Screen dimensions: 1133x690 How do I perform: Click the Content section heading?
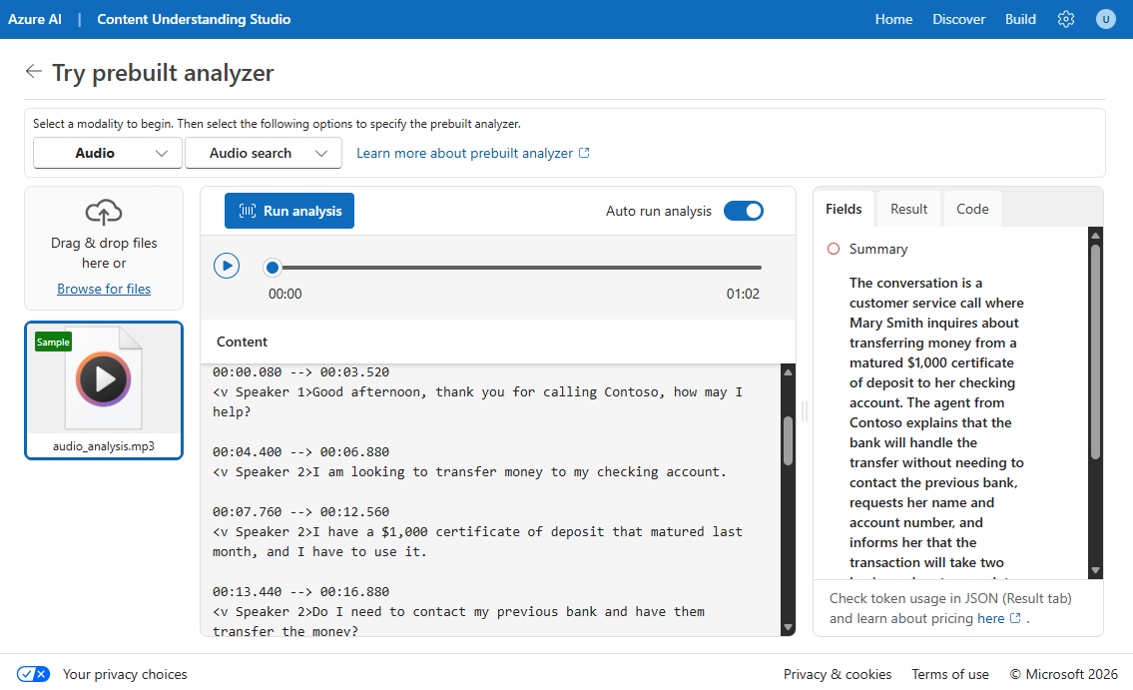[242, 342]
